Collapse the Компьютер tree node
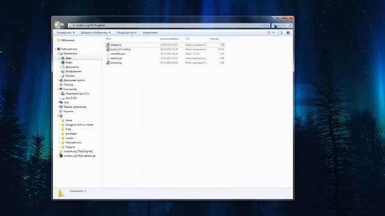385x216 pixels. 58,89
